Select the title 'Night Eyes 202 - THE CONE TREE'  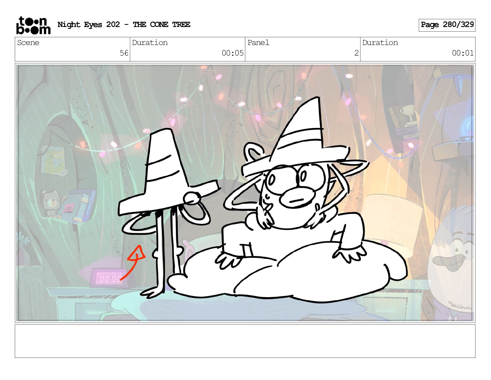tap(124, 25)
